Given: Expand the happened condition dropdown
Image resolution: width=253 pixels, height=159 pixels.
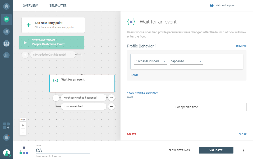Looking at the screenshot, I should 186,61.
